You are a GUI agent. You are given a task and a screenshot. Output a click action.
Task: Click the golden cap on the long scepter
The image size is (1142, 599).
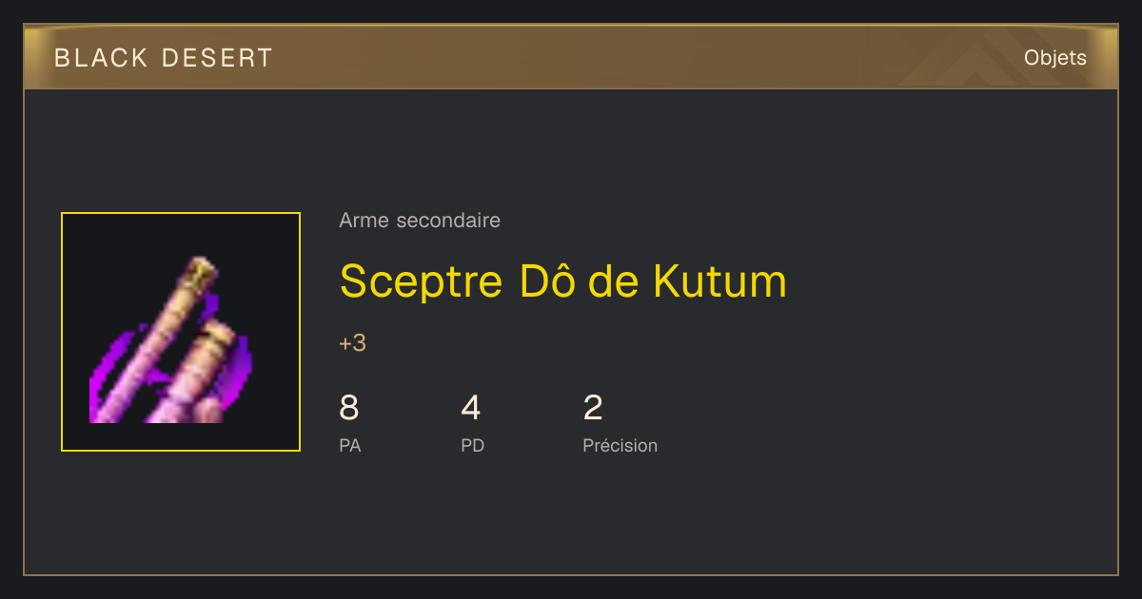pos(200,272)
